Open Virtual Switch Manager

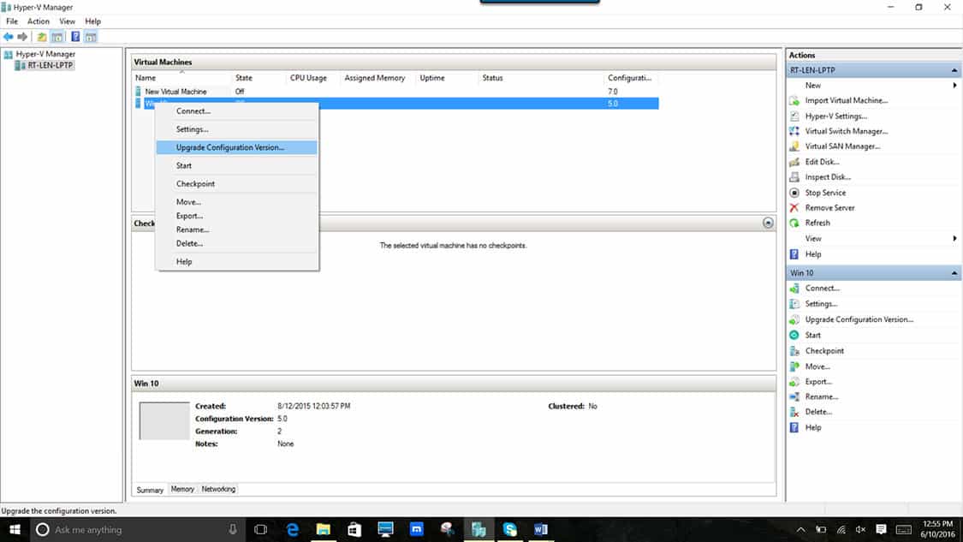coord(847,131)
